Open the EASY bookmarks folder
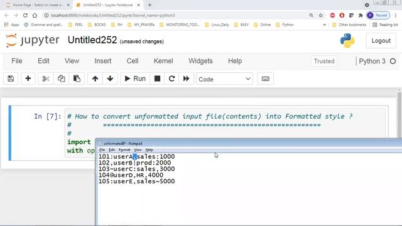402x226 pixels. (x=241, y=25)
